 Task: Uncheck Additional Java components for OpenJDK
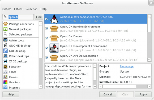[47, 19]
